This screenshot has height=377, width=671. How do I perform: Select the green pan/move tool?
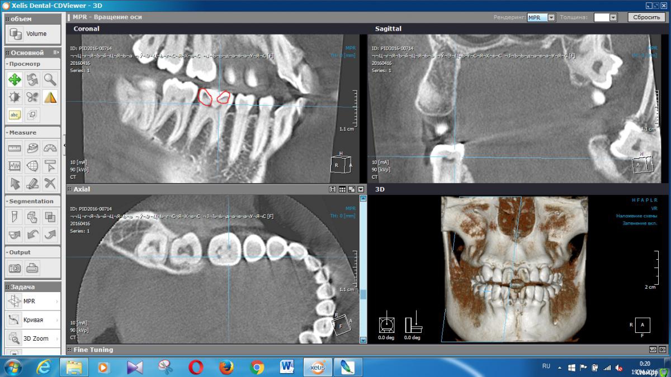coord(15,80)
